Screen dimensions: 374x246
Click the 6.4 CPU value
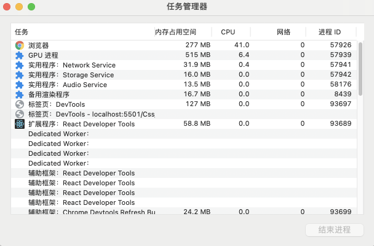[244, 55]
